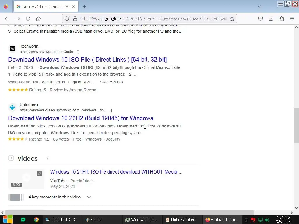List all open tabs chevron

259,6
